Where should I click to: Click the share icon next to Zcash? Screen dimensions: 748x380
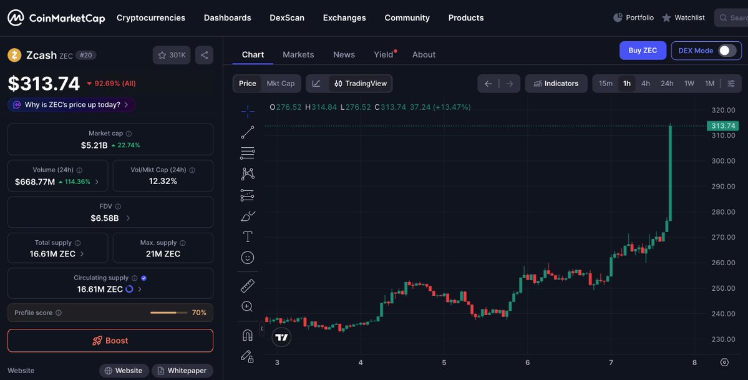(204, 55)
